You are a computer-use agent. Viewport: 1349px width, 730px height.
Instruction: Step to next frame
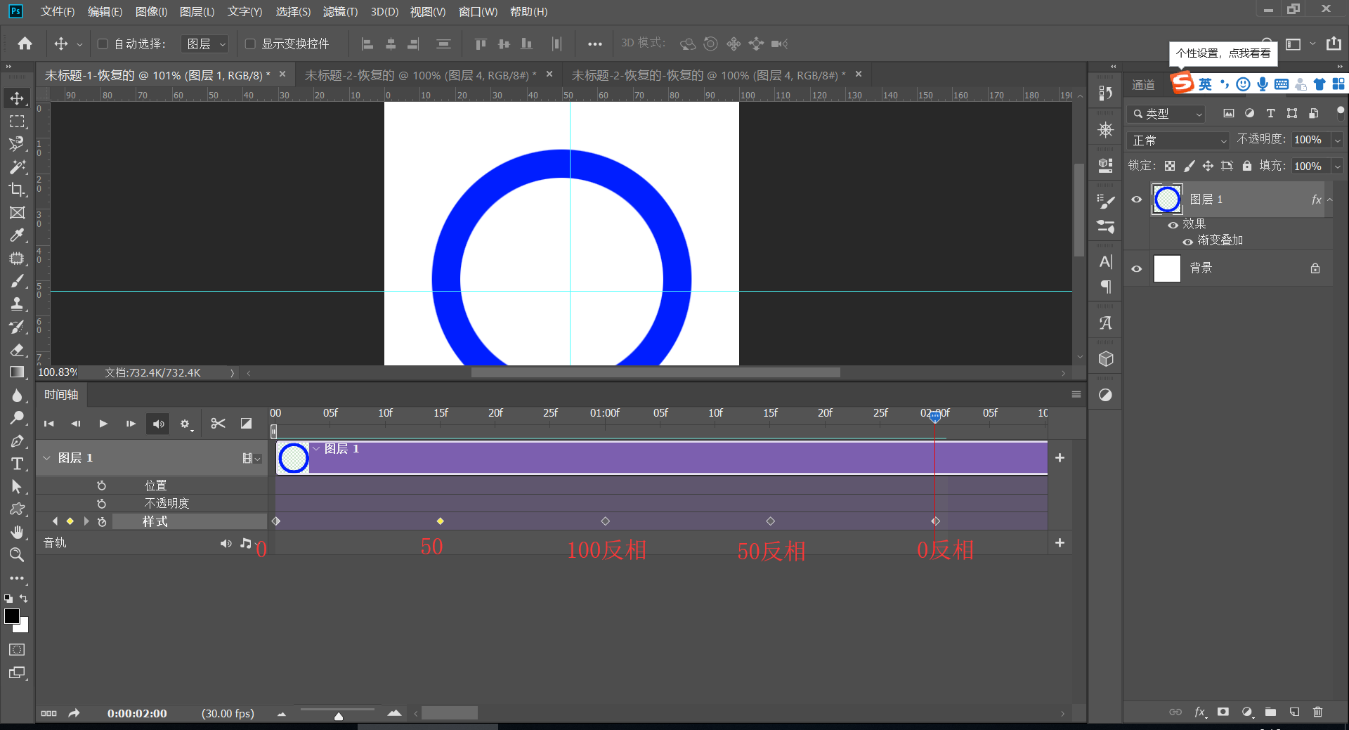(131, 424)
